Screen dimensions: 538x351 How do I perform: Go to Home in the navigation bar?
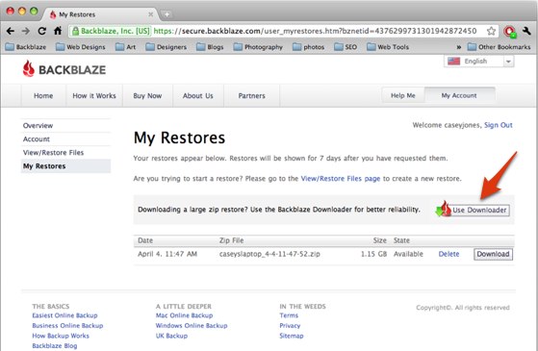pyautogui.click(x=43, y=96)
